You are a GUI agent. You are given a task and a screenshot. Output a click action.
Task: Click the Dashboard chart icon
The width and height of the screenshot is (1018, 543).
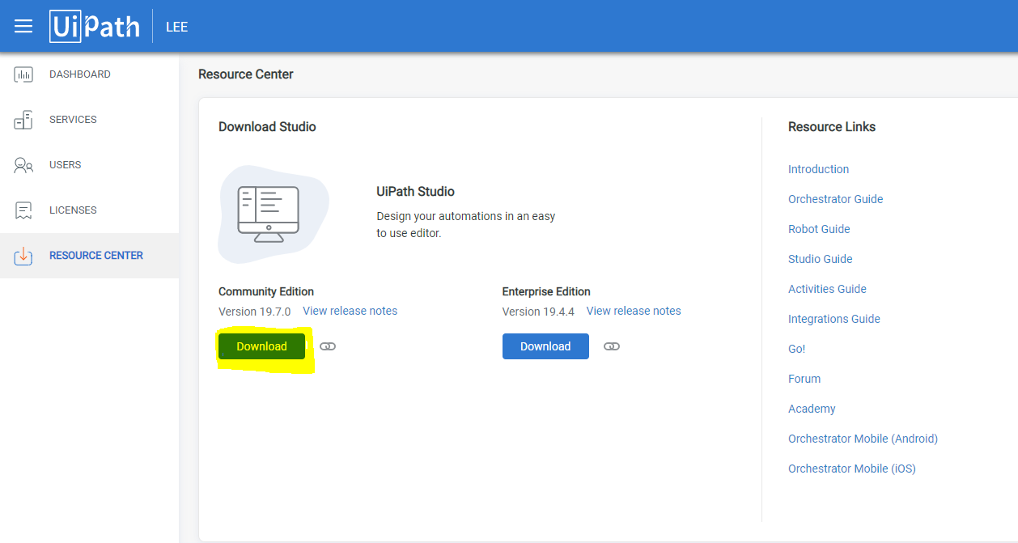tap(23, 74)
